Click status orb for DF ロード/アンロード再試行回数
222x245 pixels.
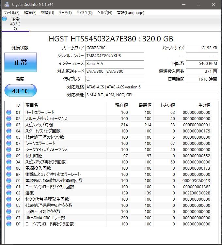[9, 224]
